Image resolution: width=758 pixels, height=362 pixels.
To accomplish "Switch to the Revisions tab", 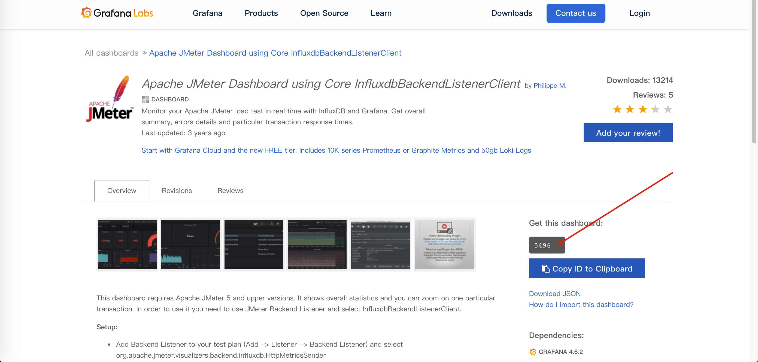I will pos(177,191).
